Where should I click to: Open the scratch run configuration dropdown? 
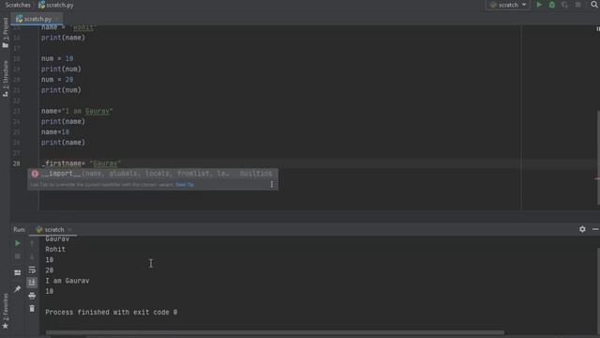click(x=508, y=5)
